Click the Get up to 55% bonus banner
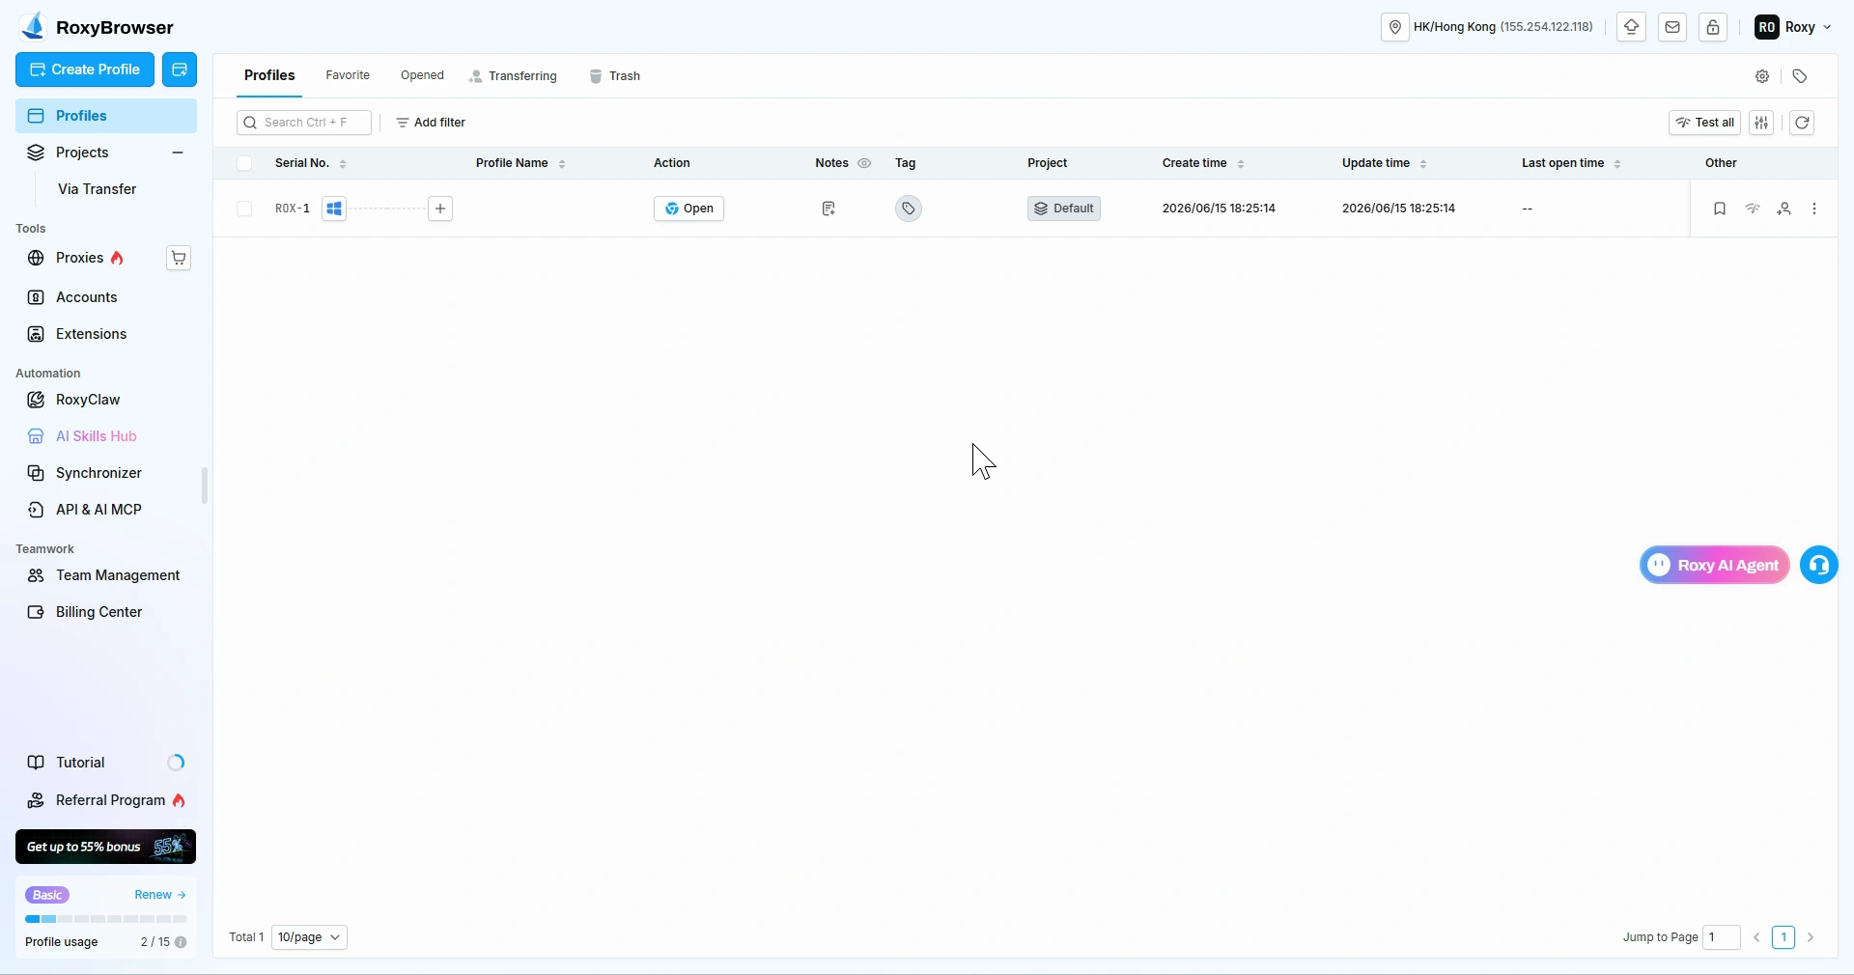 click(x=106, y=847)
